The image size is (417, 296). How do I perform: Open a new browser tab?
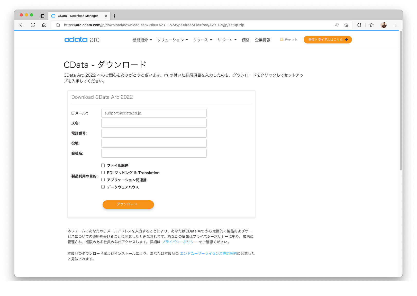click(115, 16)
